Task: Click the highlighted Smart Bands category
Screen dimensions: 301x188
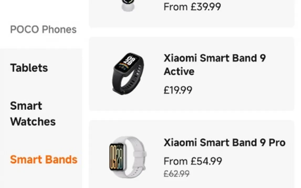Action: tap(44, 160)
